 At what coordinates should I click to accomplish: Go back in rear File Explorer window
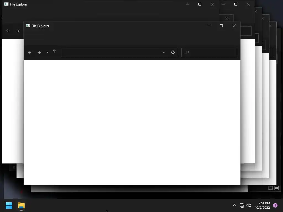click(8, 31)
